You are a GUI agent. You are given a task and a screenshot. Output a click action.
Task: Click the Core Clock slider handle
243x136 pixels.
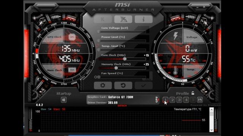[x=125, y=59]
